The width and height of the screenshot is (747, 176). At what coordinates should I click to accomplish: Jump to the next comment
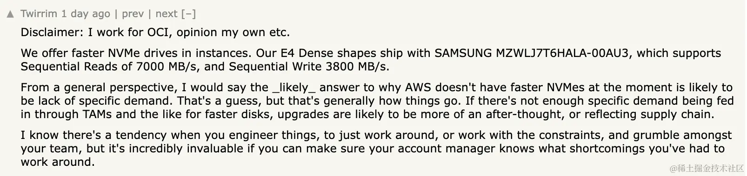[x=167, y=14]
